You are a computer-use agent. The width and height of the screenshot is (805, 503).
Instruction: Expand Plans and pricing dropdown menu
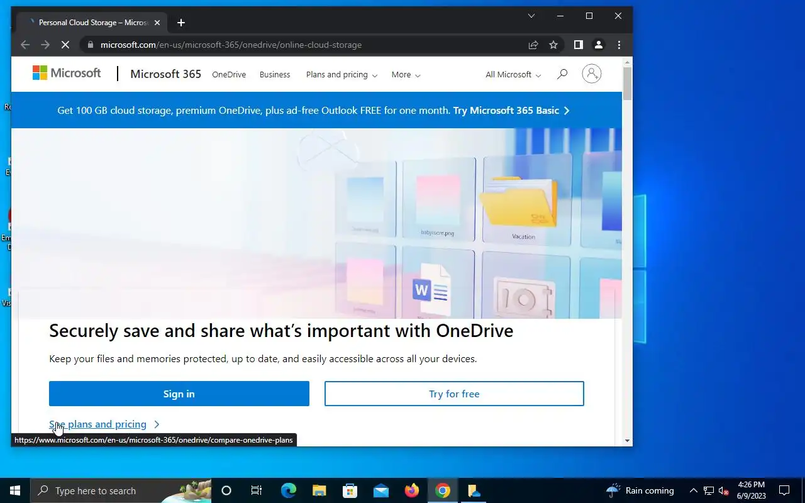coord(341,74)
